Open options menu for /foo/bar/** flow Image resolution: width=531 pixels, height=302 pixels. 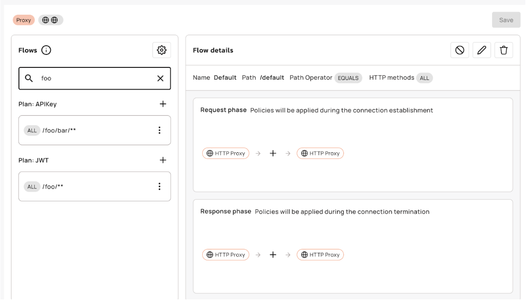[160, 130]
